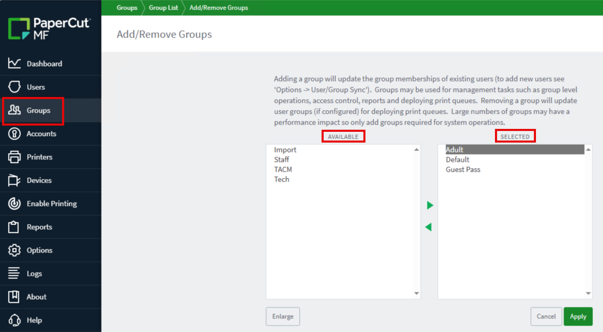603x332 pixels.
Task: Click Selected list scrollbar down arrow
Action: (x=589, y=293)
